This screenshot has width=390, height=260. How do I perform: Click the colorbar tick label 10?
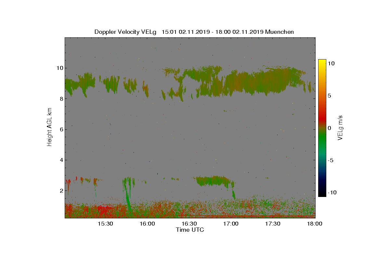[331, 64]
